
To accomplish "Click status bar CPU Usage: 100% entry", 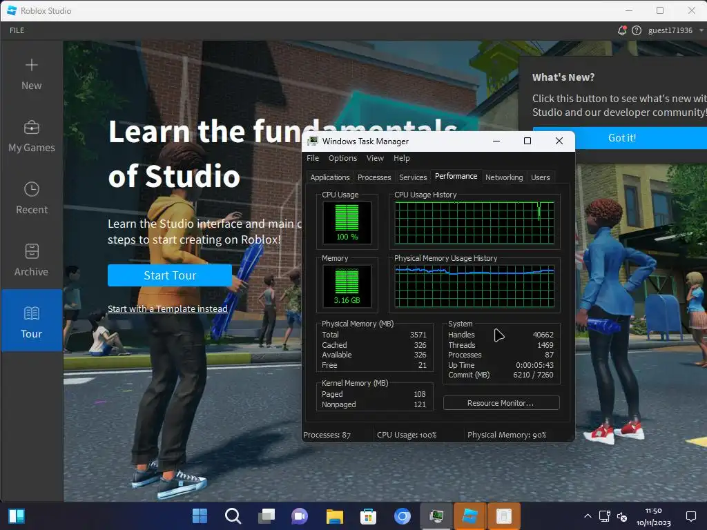I will pos(407,435).
